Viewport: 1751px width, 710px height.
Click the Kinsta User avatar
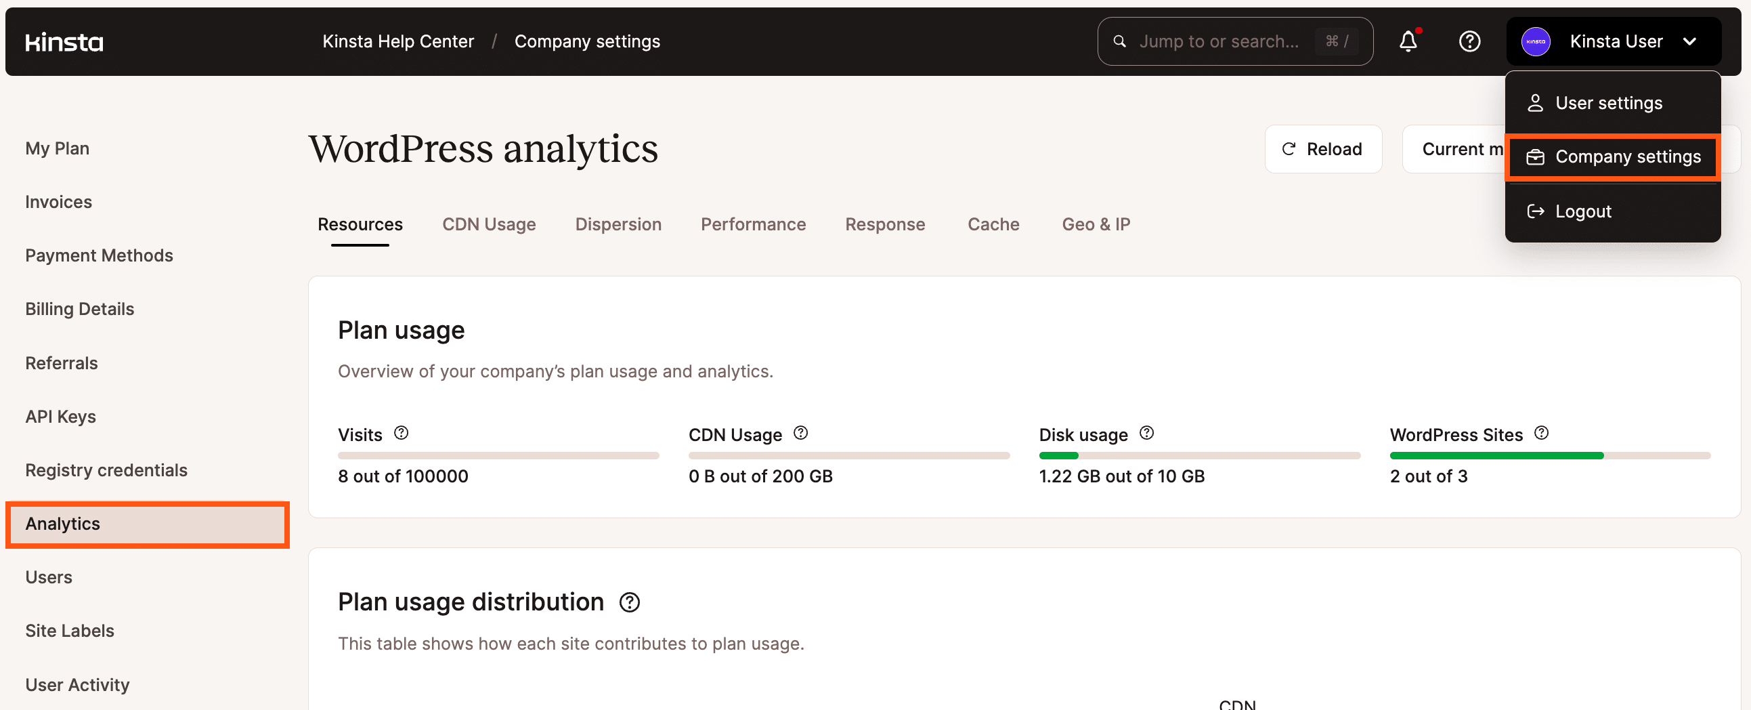1536,41
